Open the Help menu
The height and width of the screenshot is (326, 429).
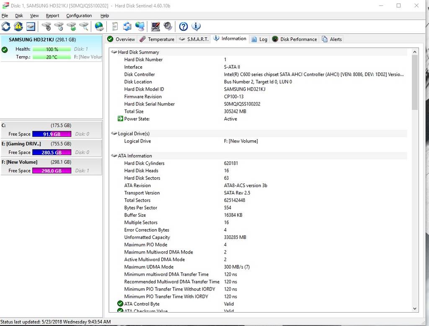pyautogui.click(x=104, y=16)
